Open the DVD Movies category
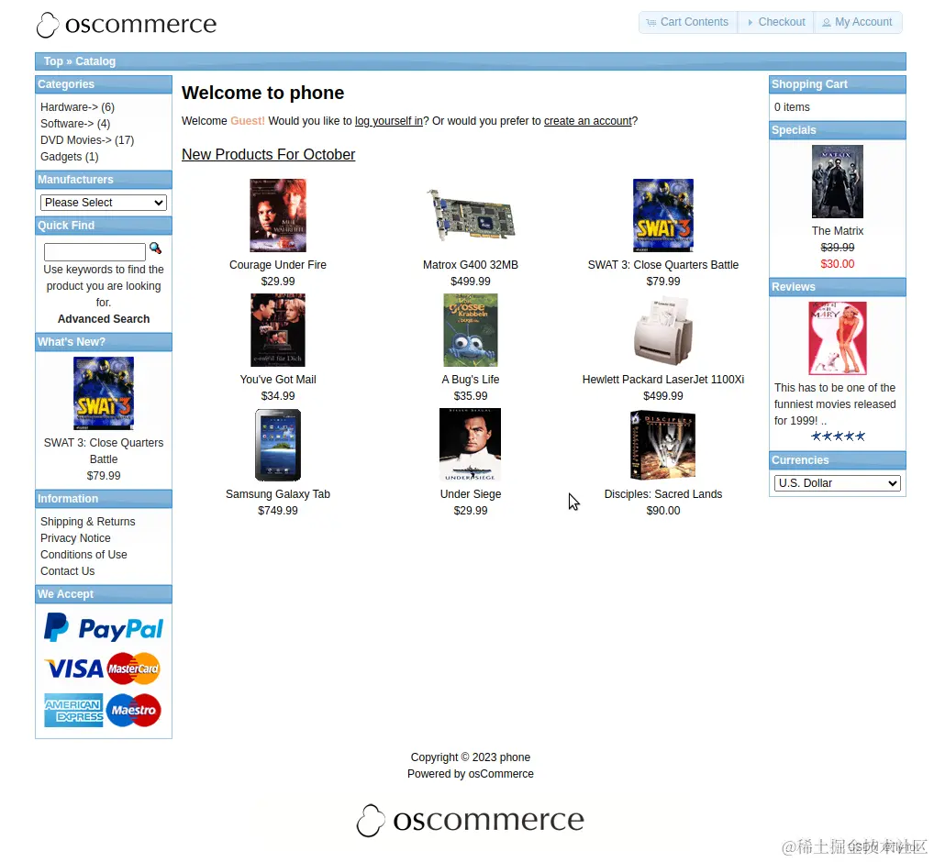This screenshot has height=862, width=934. pos(75,140)
